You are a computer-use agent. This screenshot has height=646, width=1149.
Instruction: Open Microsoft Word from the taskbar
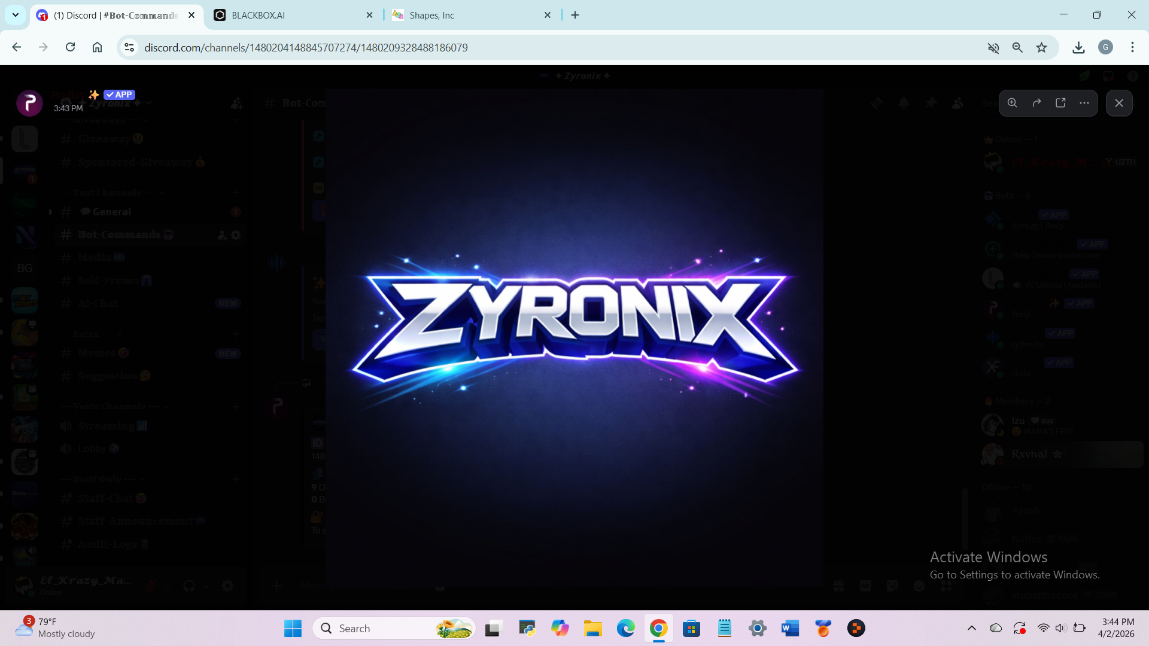[790, 628]
